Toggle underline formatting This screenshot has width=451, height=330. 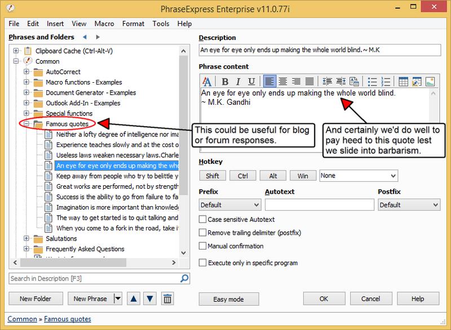point(251,82)
